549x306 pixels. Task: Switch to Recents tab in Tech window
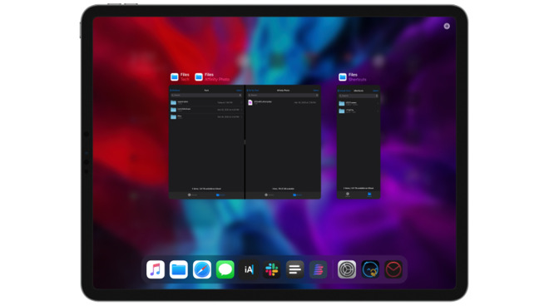[192, 195]
